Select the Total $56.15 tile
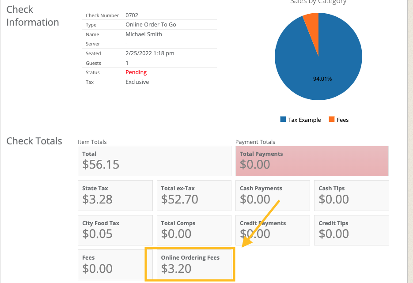The width and height of the screenshot is (413, 283). pyautogui.click(x=154, y=161)
